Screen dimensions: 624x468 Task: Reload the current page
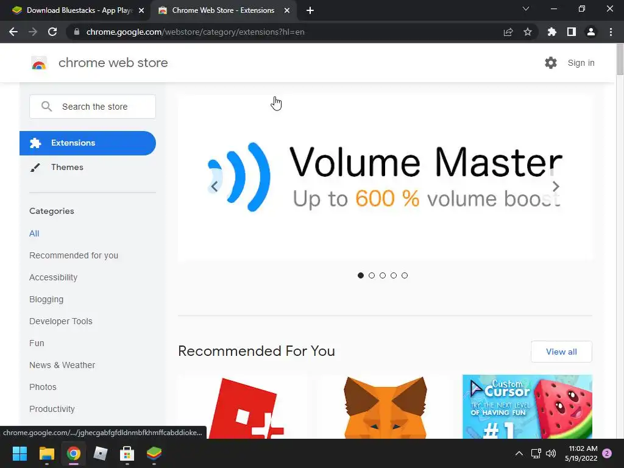point(52,32)
